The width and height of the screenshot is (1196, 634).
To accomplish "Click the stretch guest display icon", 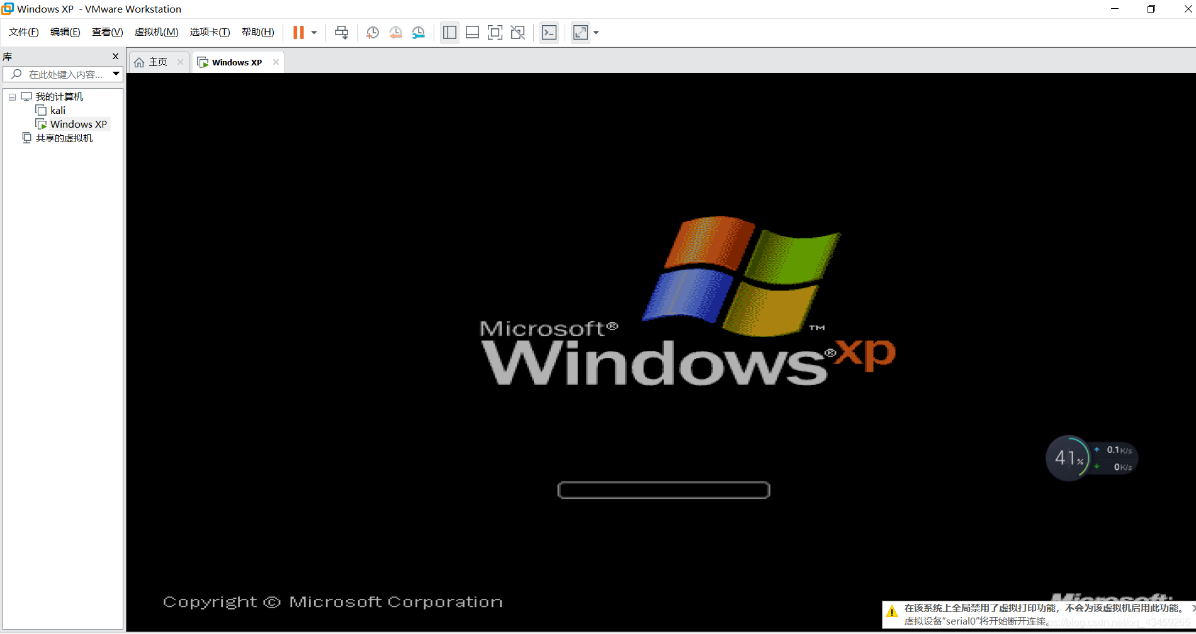I will click(x=580, y=33).
